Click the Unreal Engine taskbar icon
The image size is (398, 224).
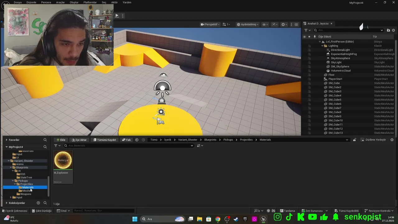coord(263,219)
